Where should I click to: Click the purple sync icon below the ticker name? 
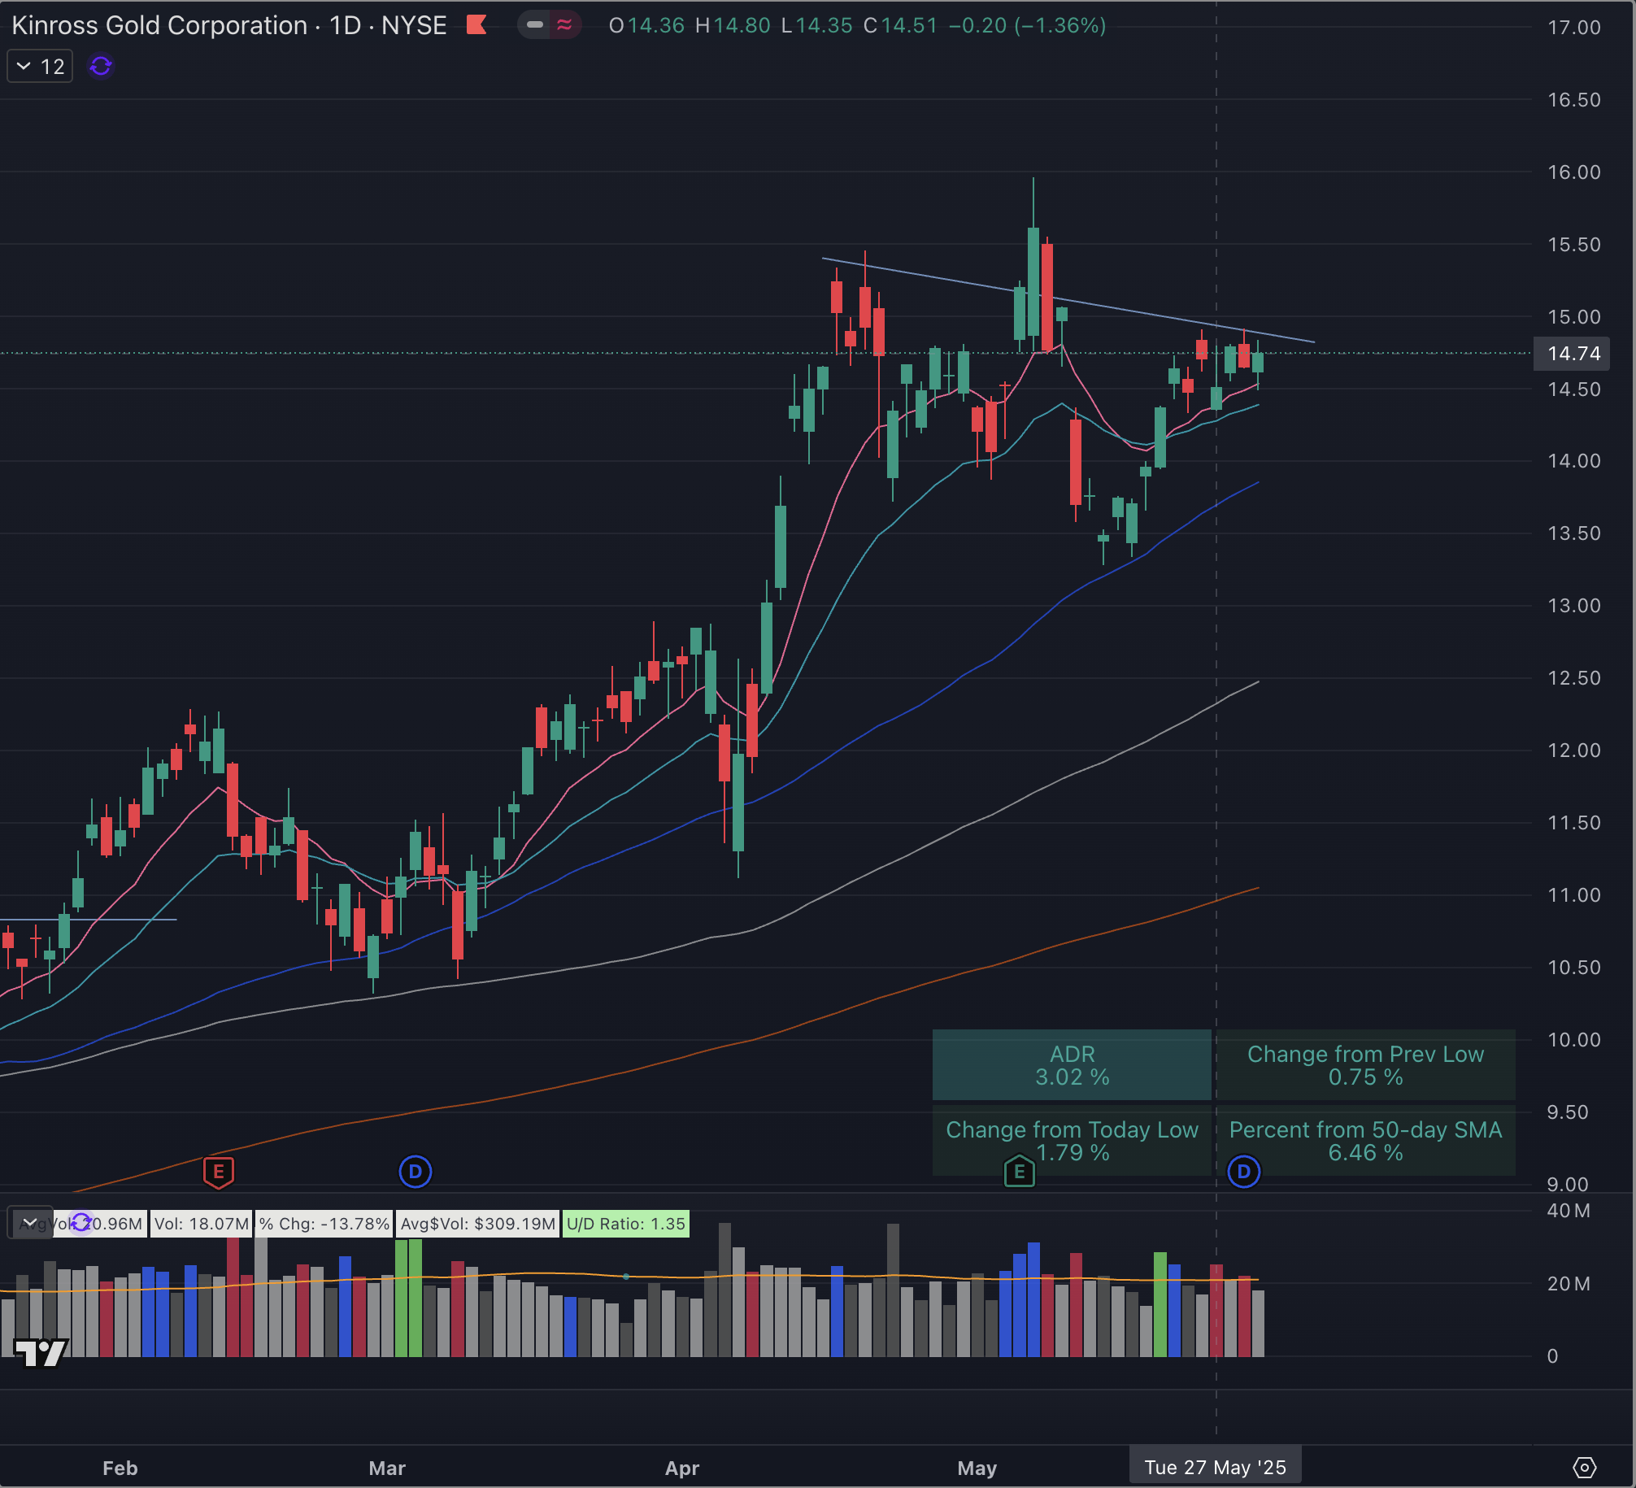pyautogui.click(x=98, y=67)
